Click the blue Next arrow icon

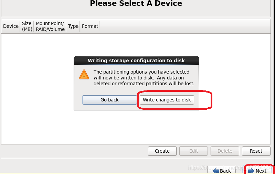coord(251,171)
